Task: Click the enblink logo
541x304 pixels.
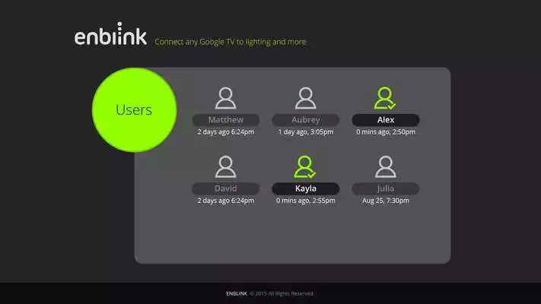Action: (x=110, y=33)
